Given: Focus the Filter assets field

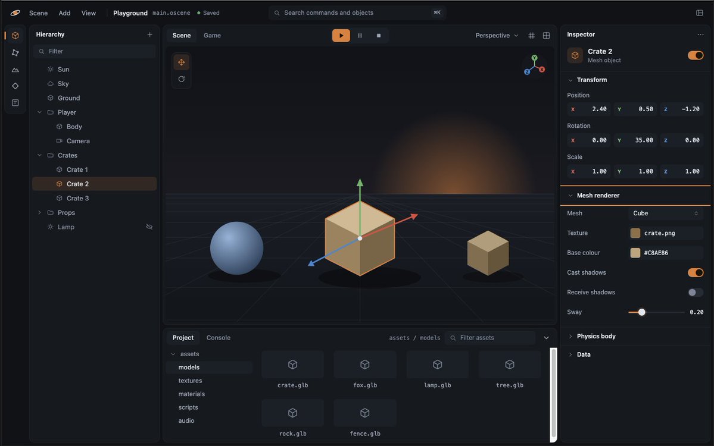Looking at the screenshot, I should pyautogui.click(x=491, y=338).
